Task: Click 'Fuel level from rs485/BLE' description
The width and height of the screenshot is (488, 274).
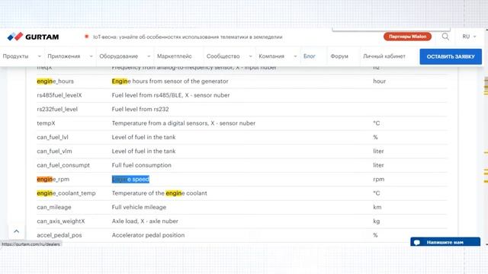Action: 171,95
